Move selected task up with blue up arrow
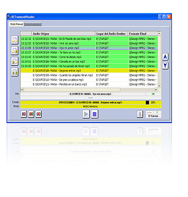 click(x=165, y=57)
